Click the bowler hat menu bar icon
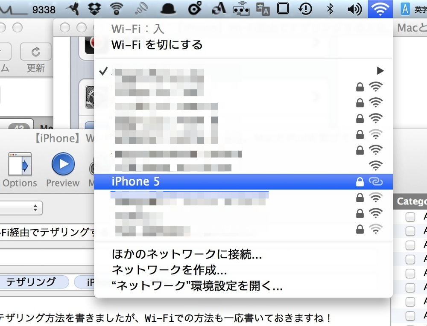Viewport: 427px width, 326px height. (x=168, y=9)
